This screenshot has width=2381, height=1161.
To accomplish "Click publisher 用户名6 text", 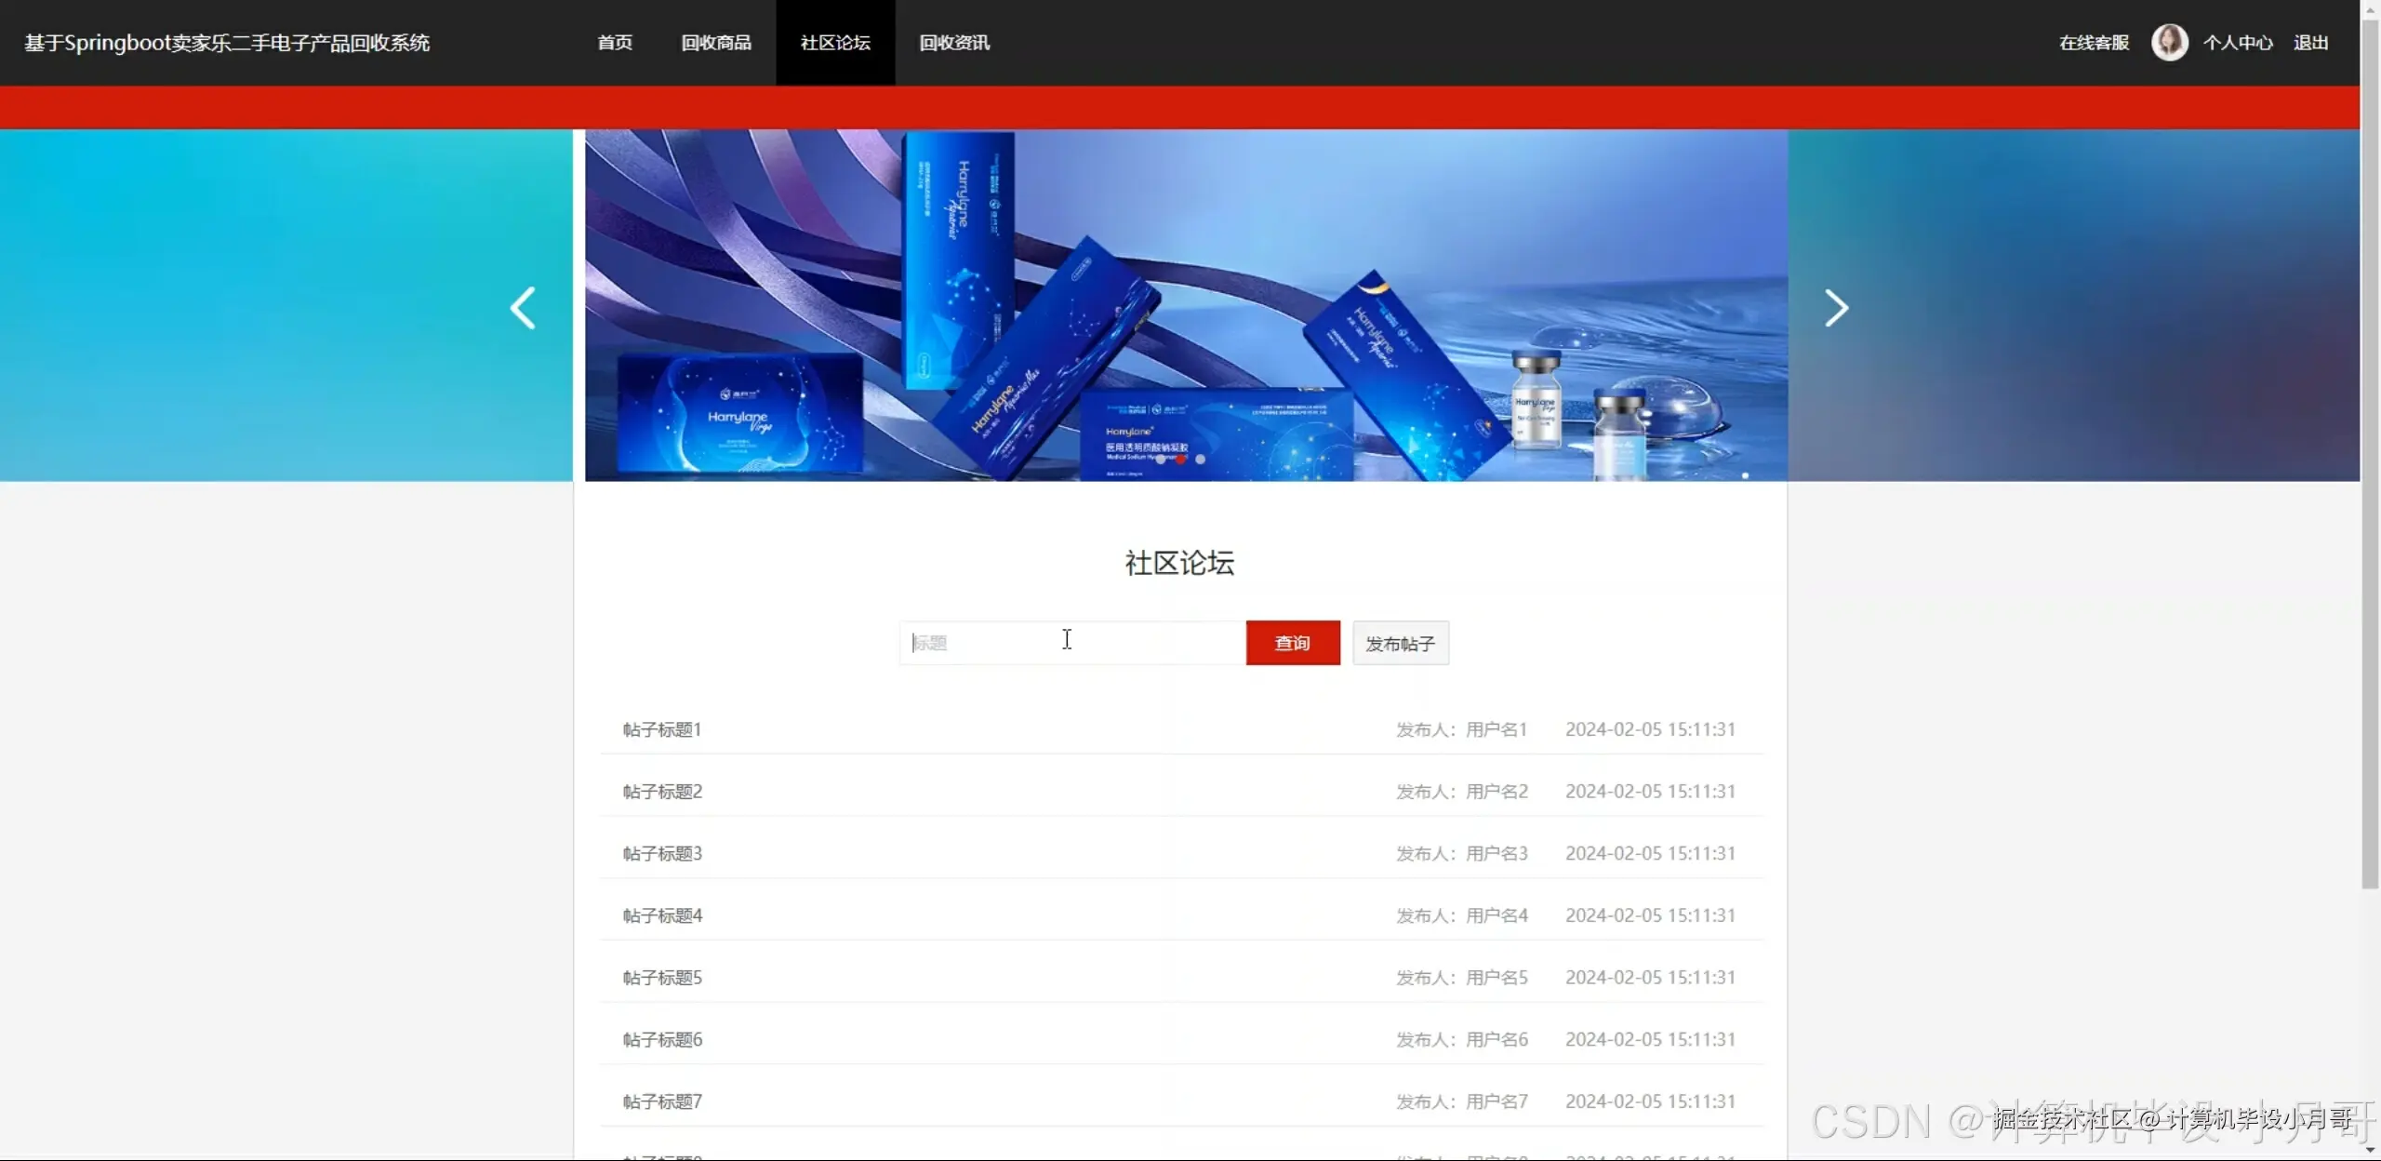I will (1496, 1039).
